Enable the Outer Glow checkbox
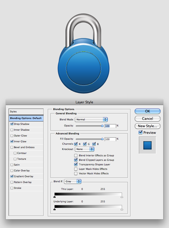169x228 pixels. click(x=12, y=136)
